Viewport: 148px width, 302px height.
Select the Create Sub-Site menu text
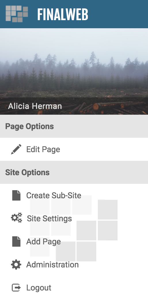pyautogui.click(x=54, y=195)
